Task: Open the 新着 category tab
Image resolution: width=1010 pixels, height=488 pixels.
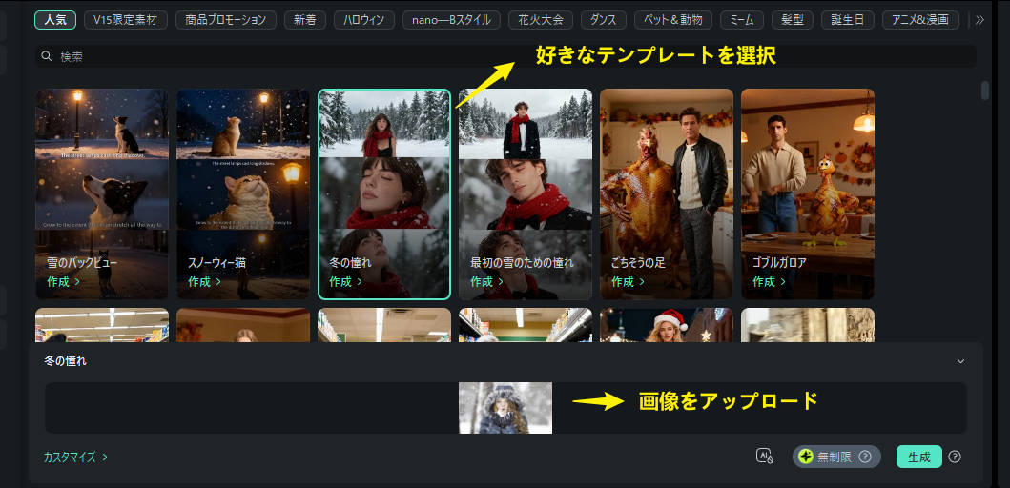Action: click(x=305, y=20)
